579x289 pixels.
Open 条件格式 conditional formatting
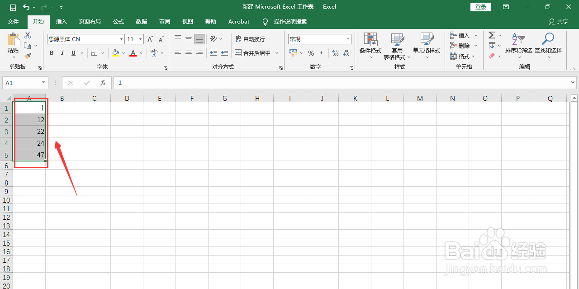pos(370,46)
